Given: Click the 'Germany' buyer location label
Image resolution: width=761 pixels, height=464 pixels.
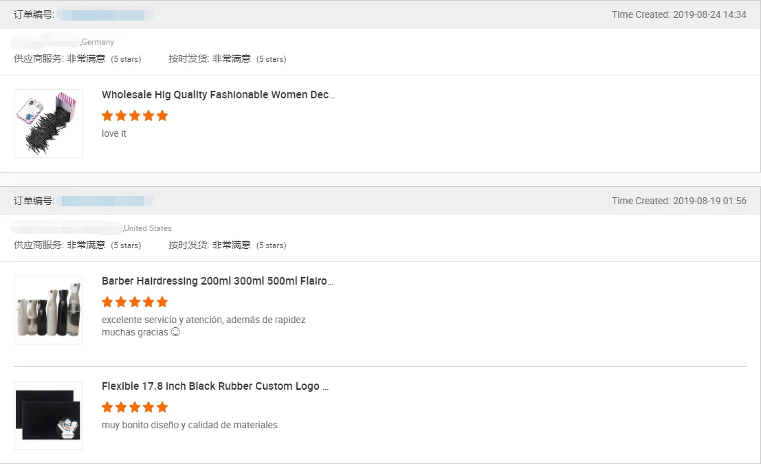Looking at the screenshot, I should 98,42.
